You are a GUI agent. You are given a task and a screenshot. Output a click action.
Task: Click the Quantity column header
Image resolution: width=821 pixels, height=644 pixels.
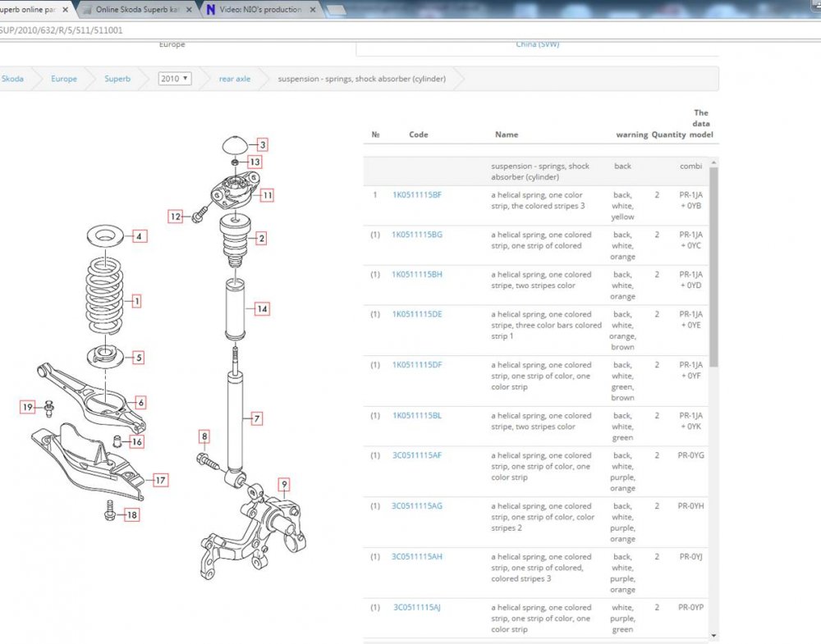[668, 135]
